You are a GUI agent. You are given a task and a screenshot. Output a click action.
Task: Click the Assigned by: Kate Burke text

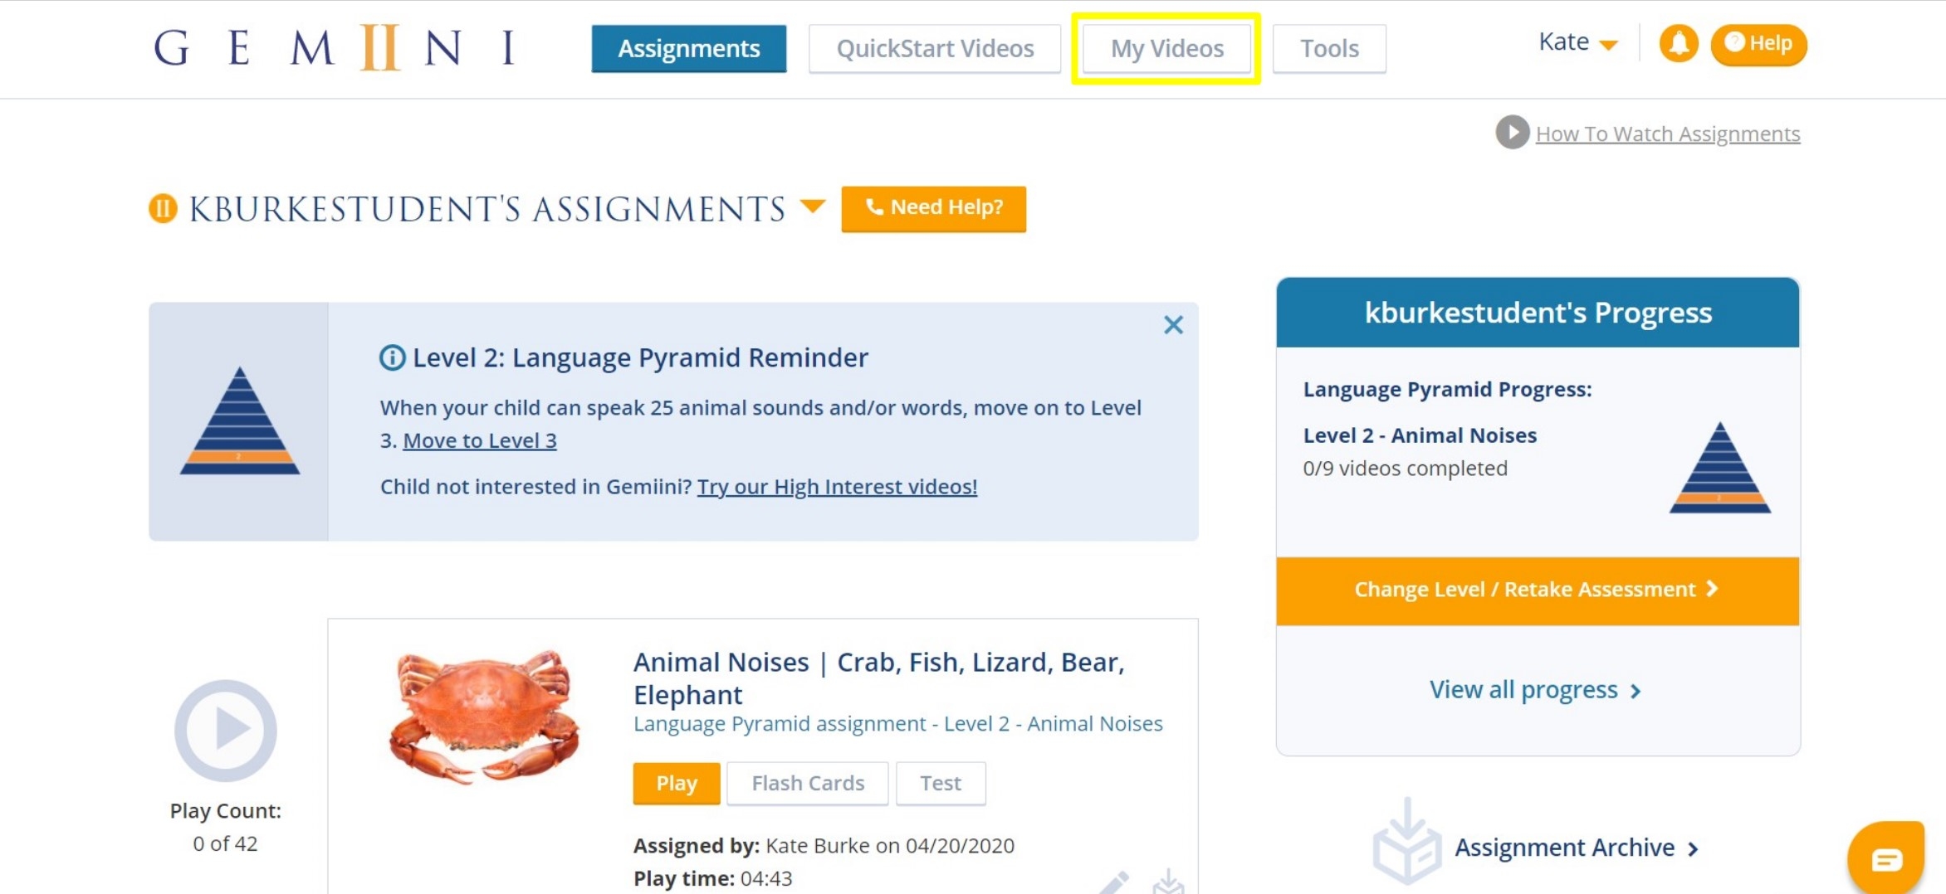coord(824,846)
